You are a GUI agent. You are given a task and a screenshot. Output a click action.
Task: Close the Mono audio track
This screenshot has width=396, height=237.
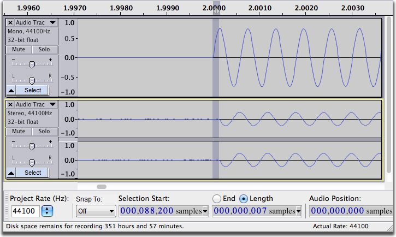10,23
